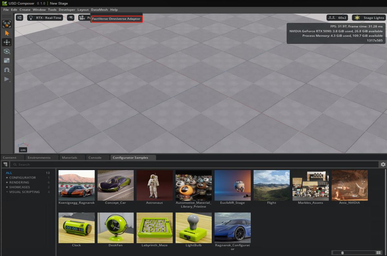Open the Tools menu
The width and height of the screenshot is (387, 256).
click(52, 10)
